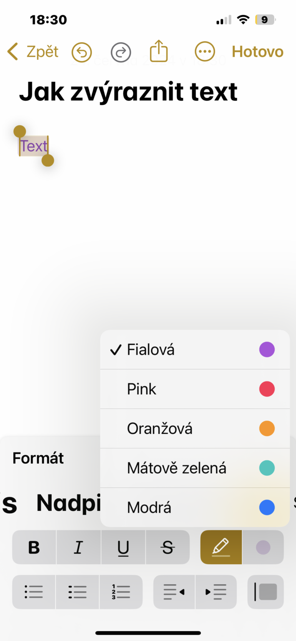Select the bulleted list icon

point(33,592)
